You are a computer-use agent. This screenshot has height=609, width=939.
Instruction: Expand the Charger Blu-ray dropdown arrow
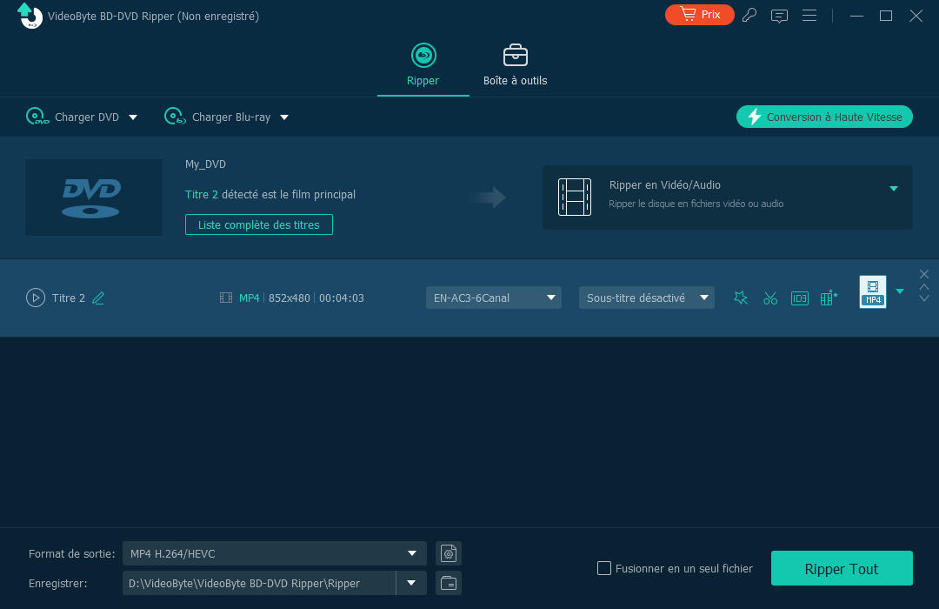pos(284,117)
